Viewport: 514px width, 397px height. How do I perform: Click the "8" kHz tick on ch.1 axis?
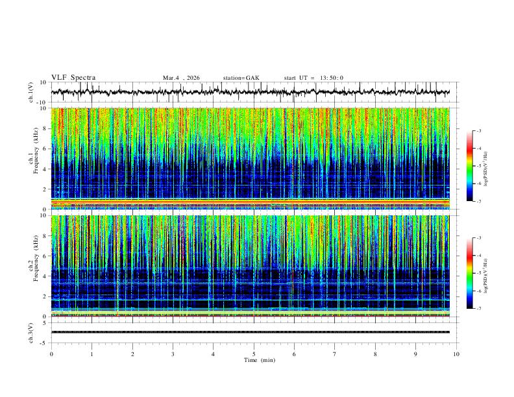click(45, 128)
